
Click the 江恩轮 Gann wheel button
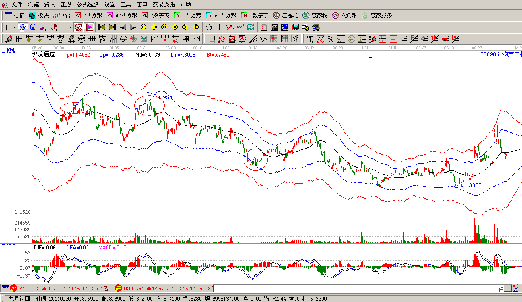(286, 15)
